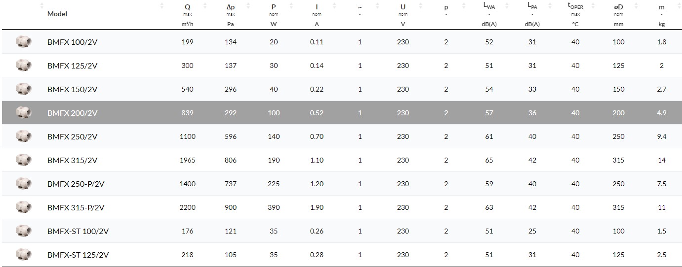Sort by P nom power column header
The image size is (682, 267).
coord(274,7)
